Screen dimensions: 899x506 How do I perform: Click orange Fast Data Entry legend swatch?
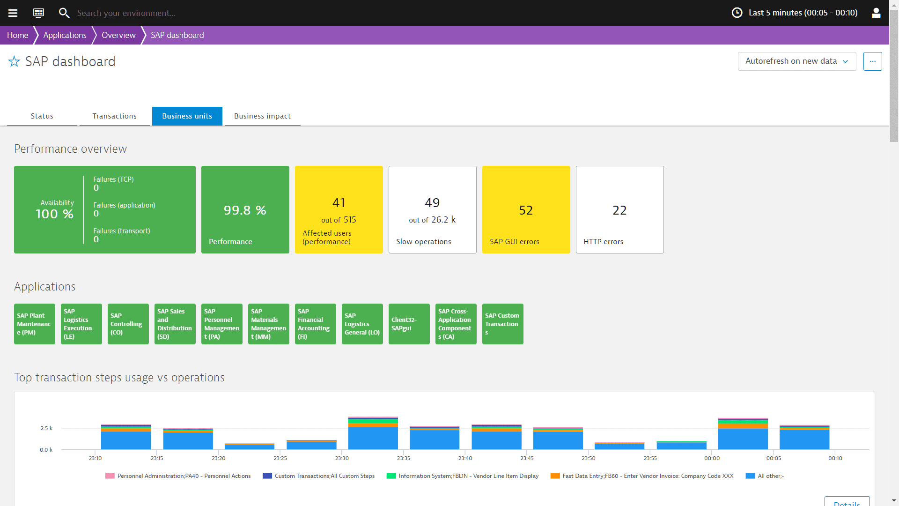(x=555, y=476)
